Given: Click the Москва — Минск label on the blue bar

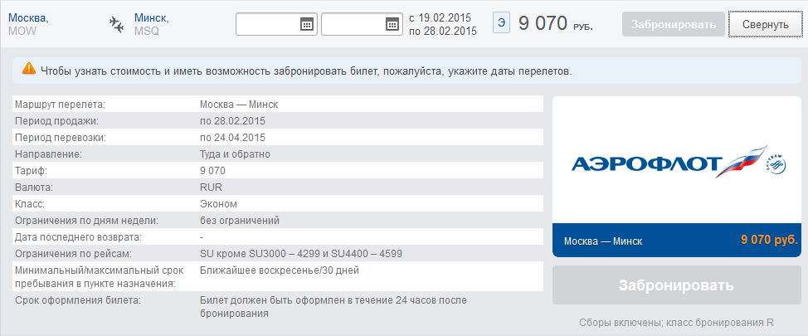Looking at the screenshot, I should pyautogui.click(x=603, y=241).
